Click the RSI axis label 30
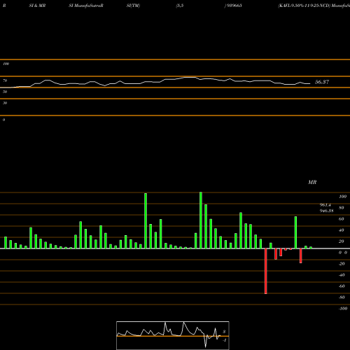This screenshot has width=350, height=350. [5, 103]
